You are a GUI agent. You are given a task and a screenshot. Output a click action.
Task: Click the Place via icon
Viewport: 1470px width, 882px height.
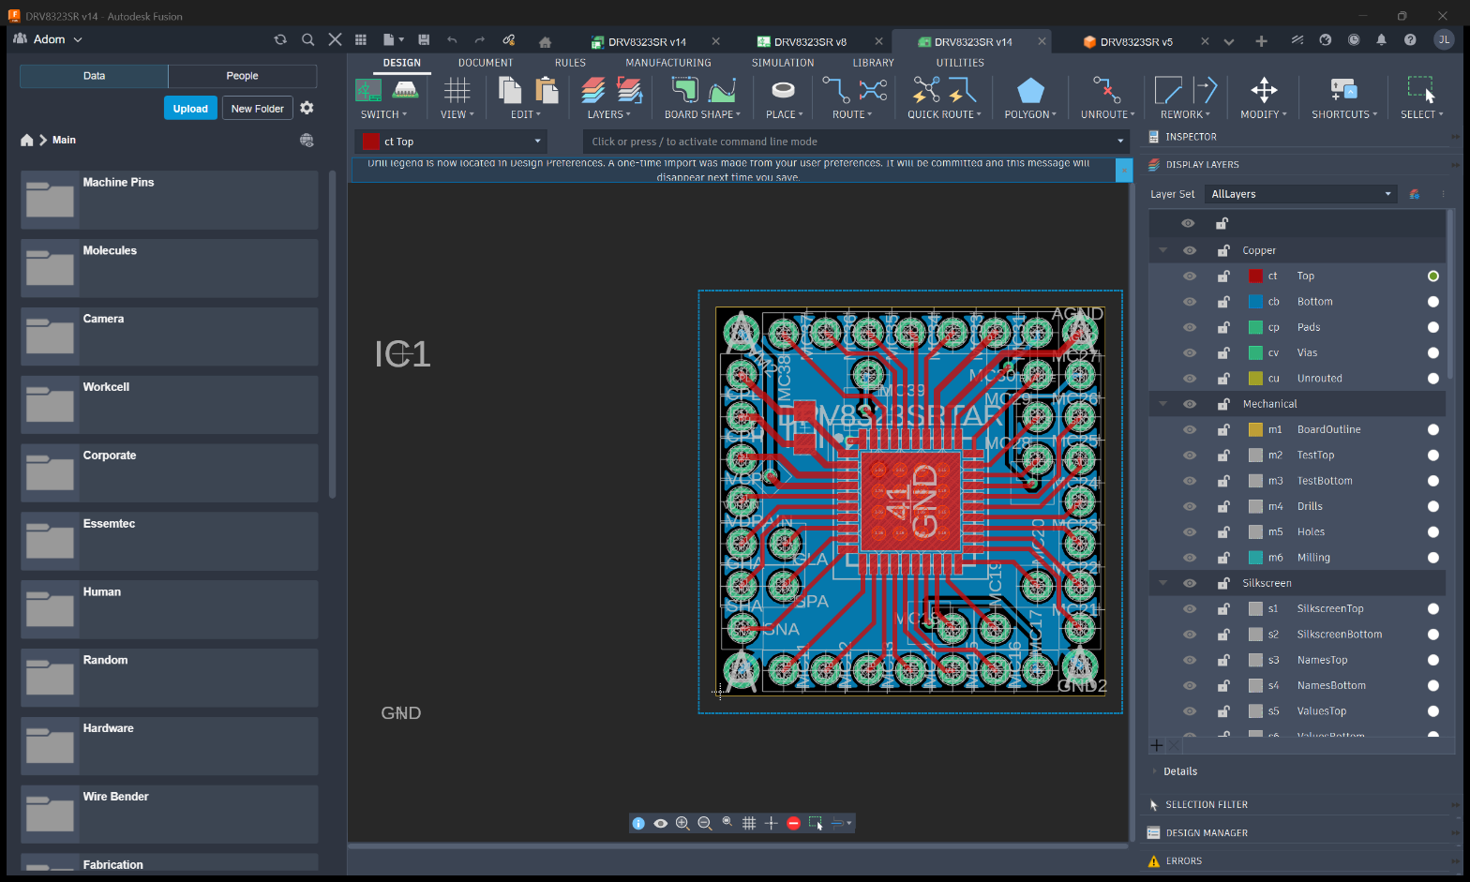(x=783, y=90)
